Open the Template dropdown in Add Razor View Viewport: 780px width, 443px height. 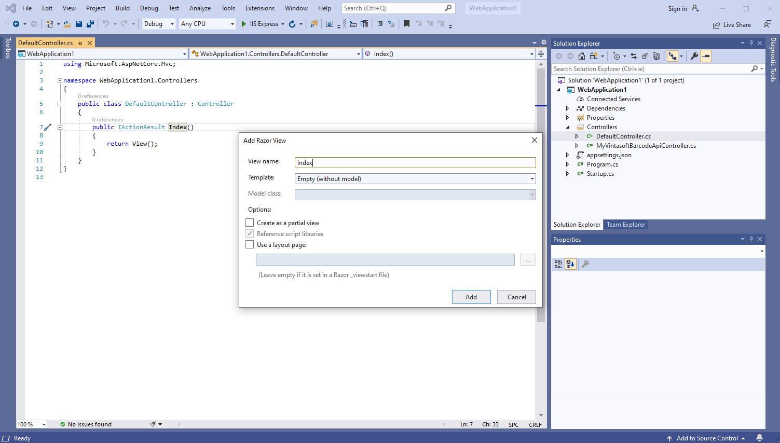coord(531,178)
